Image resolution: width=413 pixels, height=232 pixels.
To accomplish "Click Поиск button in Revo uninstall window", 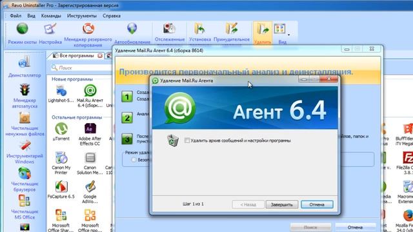I will click(x=310, y=227).
